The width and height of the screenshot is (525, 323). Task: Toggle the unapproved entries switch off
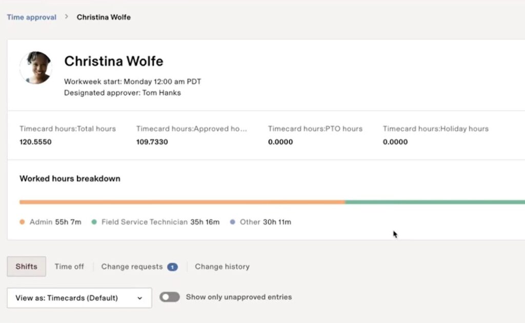click(169, 297)
